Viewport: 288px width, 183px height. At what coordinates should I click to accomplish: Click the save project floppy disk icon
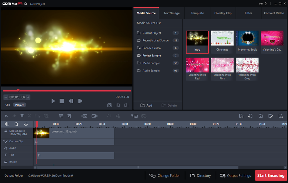[x=260, y=116]
